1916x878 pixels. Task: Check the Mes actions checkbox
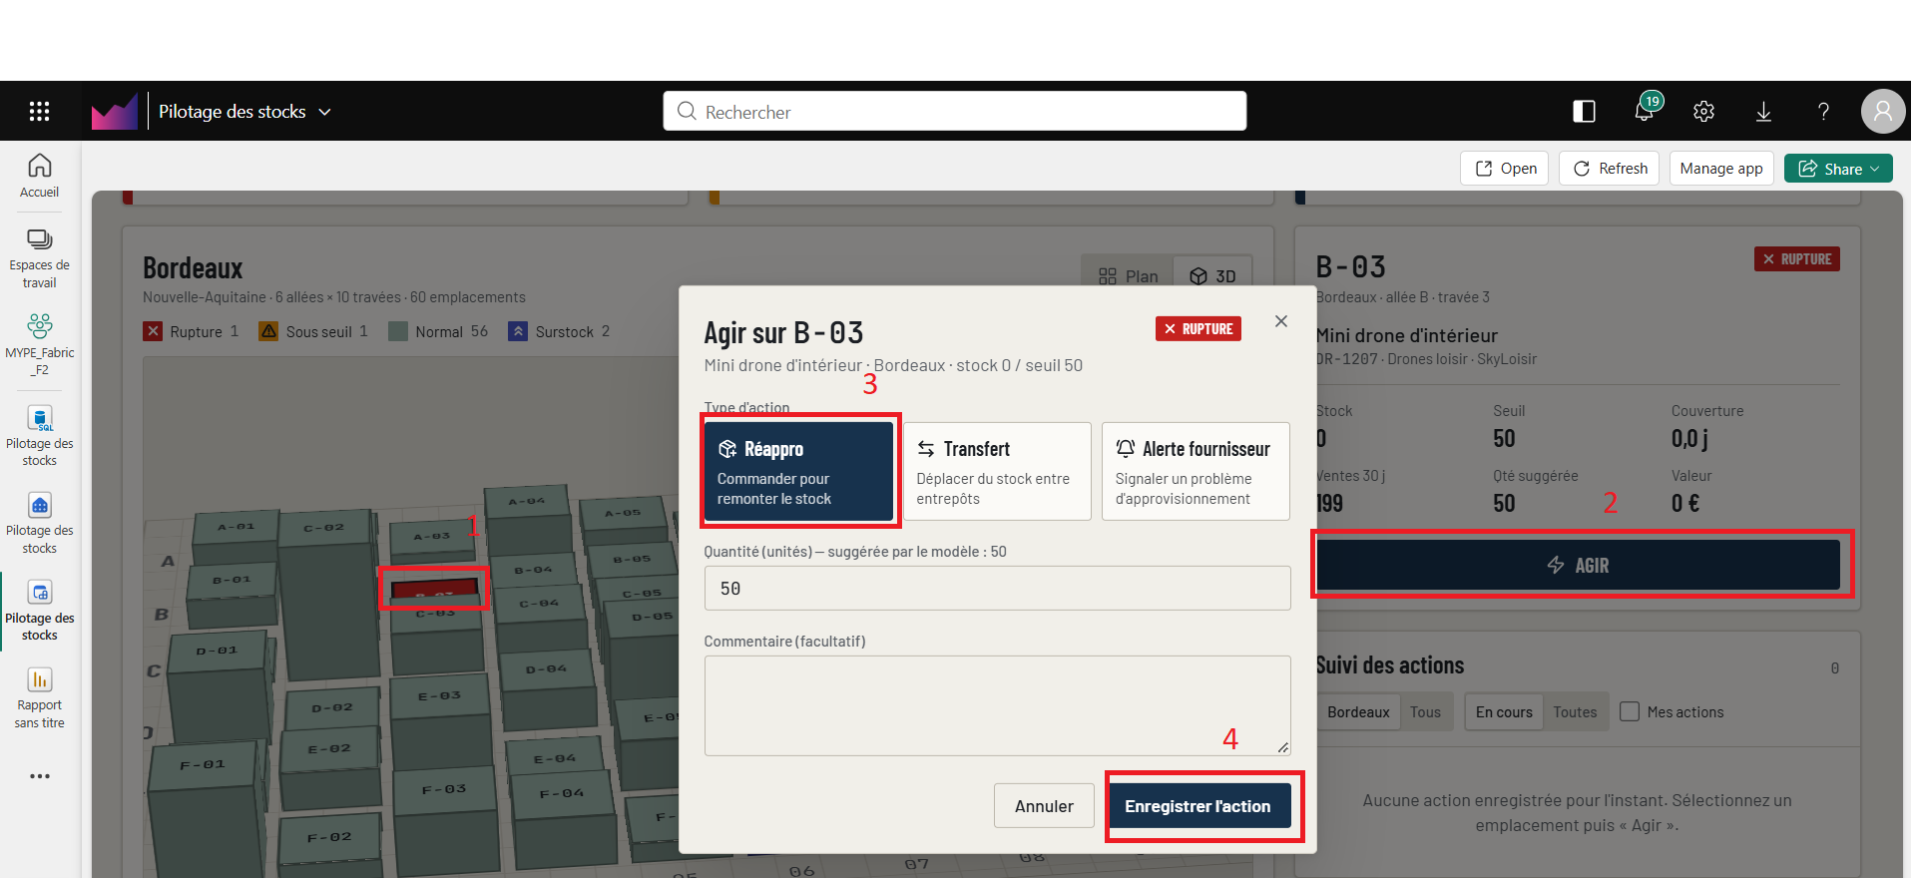(x=1630, y=711)
